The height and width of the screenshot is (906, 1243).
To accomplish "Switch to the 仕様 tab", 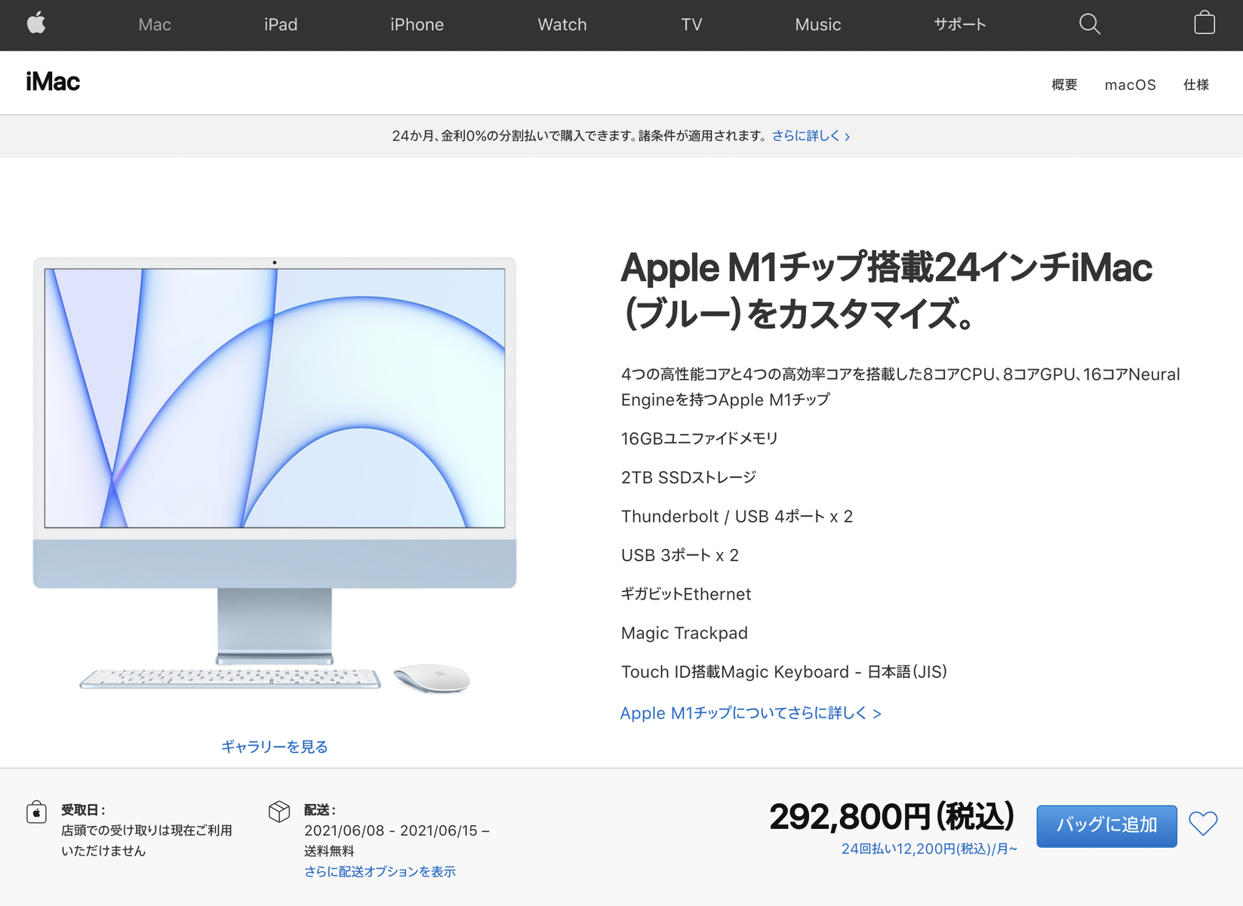I will 1196,85.
